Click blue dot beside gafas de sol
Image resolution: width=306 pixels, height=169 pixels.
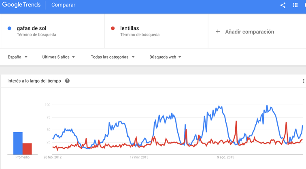pos(9,28)
